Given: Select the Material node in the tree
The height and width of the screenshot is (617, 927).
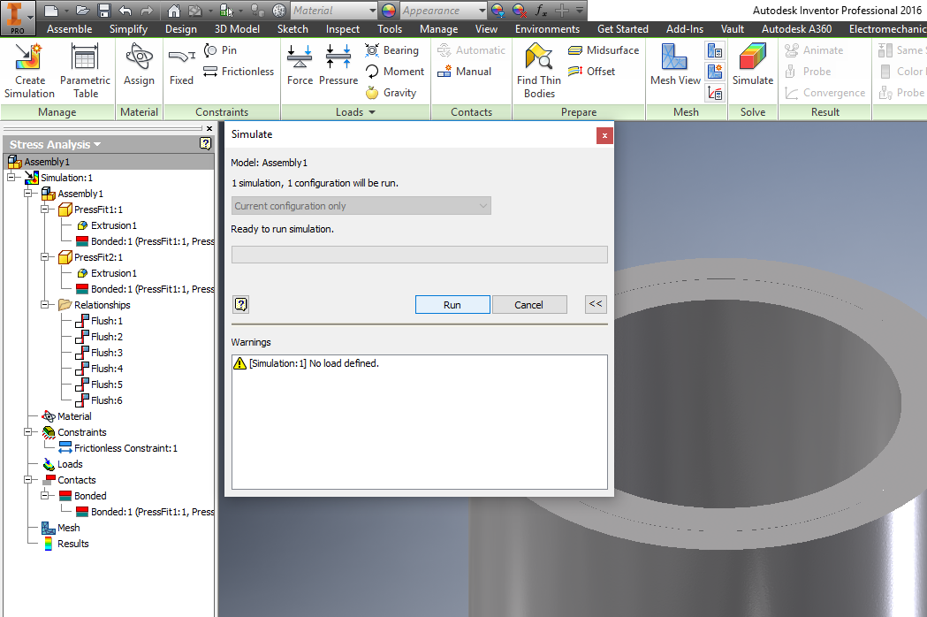Looking at the screenshot, I should point(67,416).
